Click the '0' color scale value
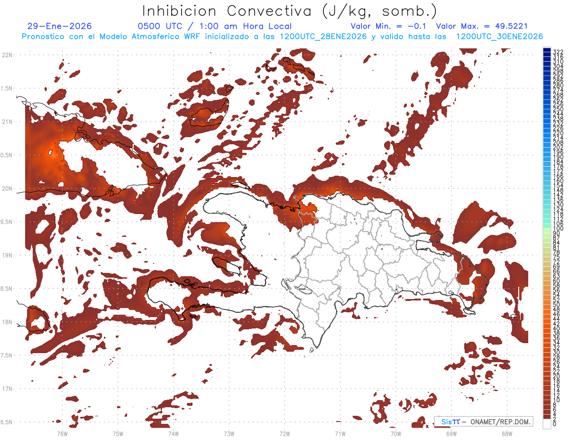569x440 pixels. [555, 424]
